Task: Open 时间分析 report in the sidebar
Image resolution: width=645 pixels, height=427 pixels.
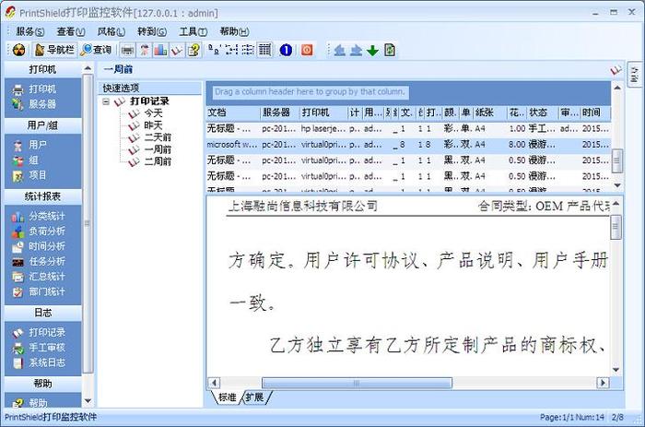Action: [39, 246]
